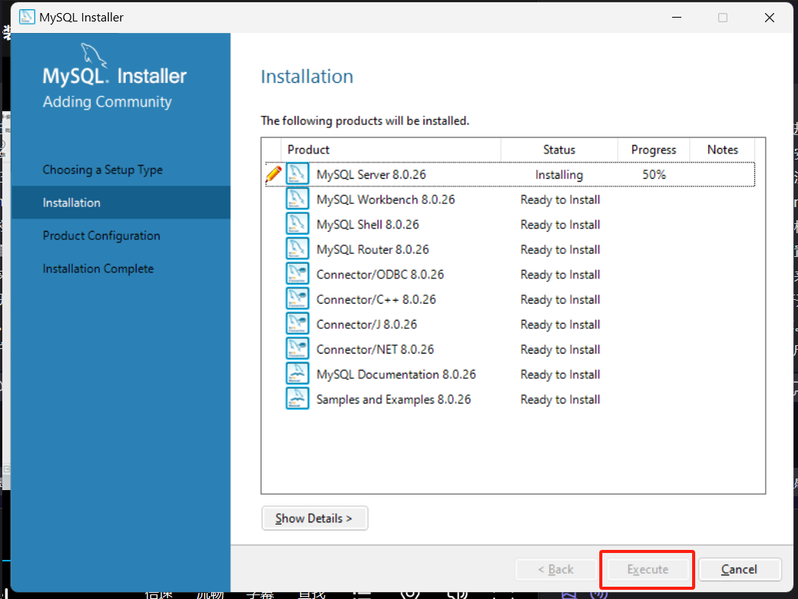The width and height of the screenshot is (798, 599).
Task: Click Ready to Install status for MySQL Workbench
Action: tap(560, 199)
